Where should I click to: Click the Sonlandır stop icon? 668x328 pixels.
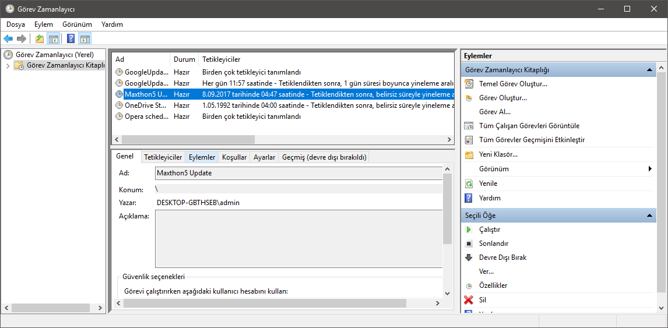pyautogui.click(x=469, y=244)
